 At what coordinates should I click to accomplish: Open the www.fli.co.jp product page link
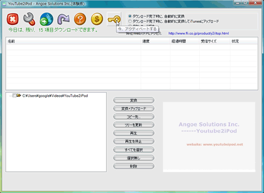click(199, 33)
